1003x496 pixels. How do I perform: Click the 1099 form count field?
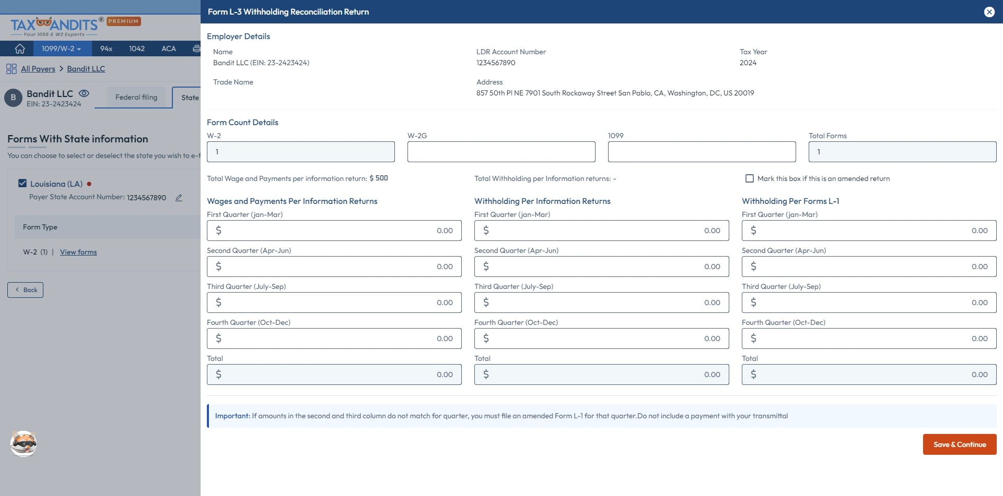[702, 152]
